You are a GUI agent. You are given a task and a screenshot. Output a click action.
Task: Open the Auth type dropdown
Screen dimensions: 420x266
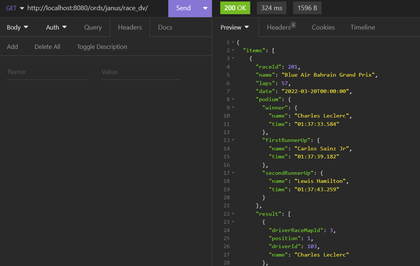point(56,27)
